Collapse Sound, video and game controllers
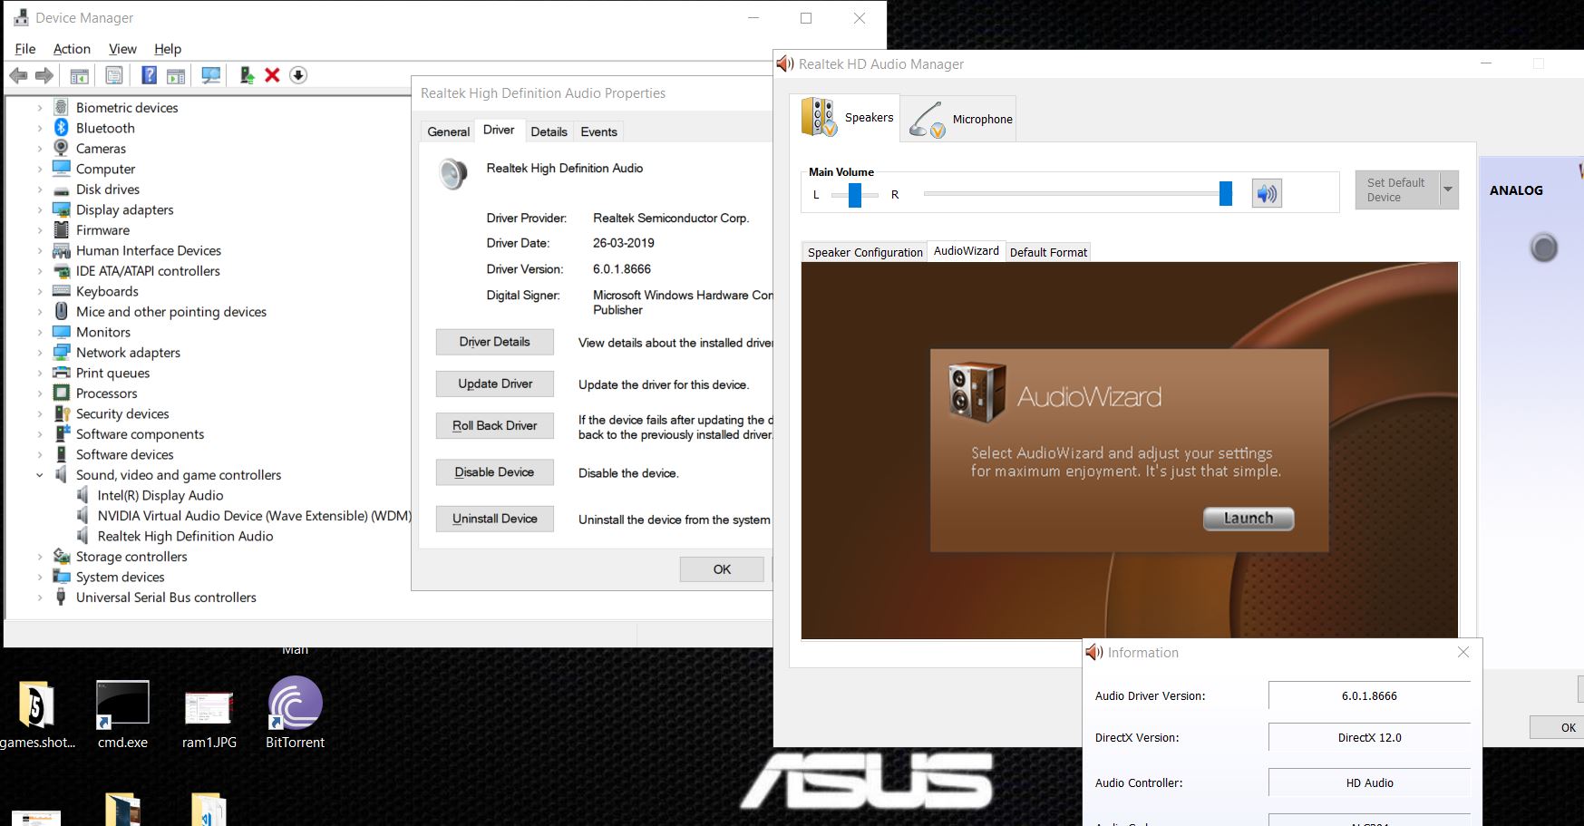The image size is (1584, 826). click(40, 475)
